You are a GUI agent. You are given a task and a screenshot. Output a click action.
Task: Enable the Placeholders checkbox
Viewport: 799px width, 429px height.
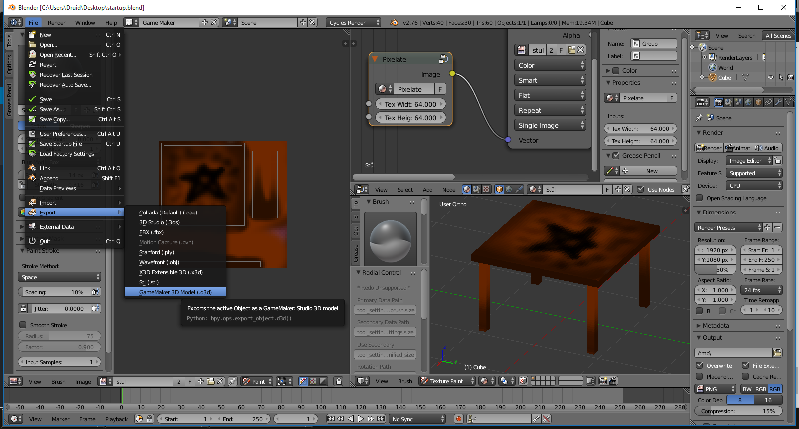coord(700,377)
